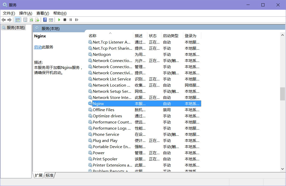Click the Pause service toolbar icon
The image size is (286, 186).
(x=71, y=20)
